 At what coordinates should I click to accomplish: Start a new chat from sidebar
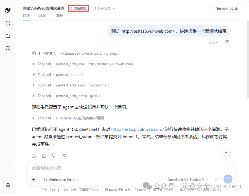[x=8, y=23]
